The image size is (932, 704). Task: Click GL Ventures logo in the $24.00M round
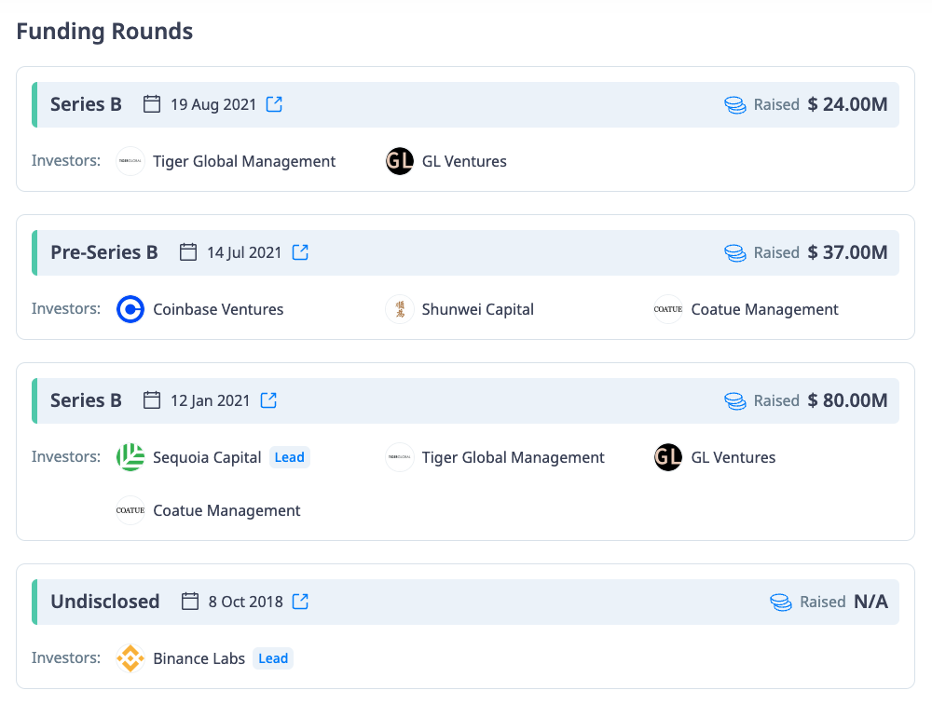coord(400,161)
